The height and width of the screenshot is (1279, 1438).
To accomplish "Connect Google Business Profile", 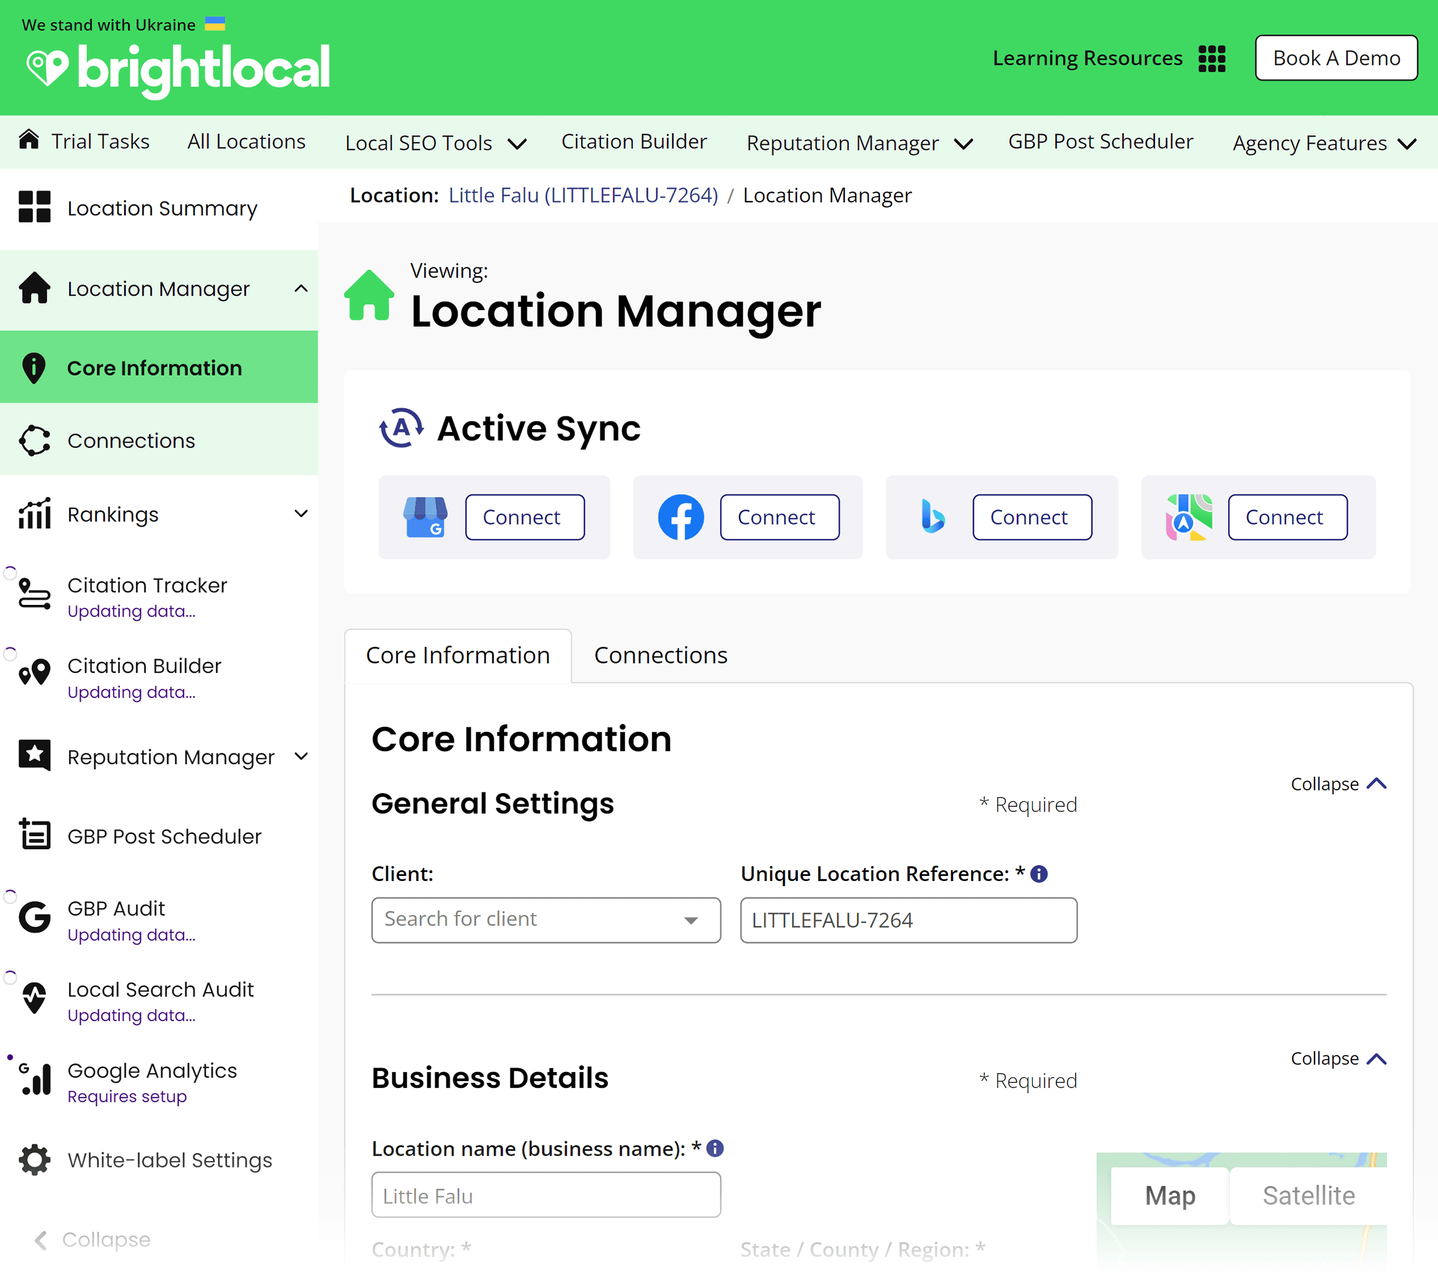I will (x=524, y=517).
